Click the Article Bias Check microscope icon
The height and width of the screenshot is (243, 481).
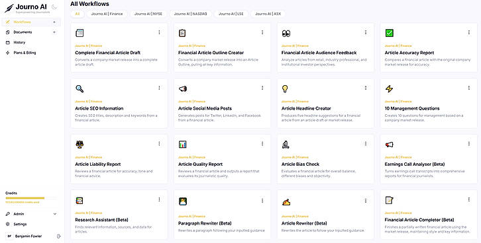coord(286,144)
